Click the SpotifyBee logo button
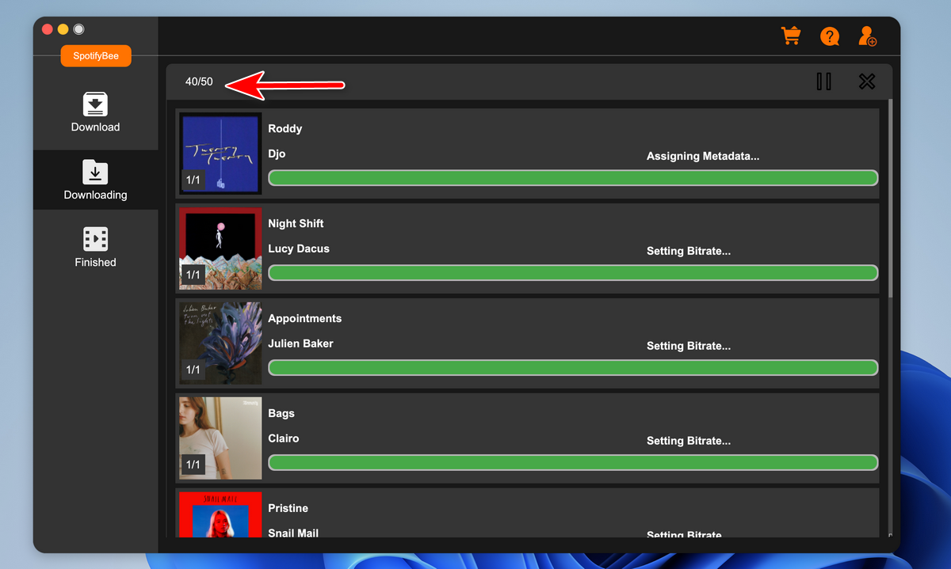The height and width of the screenshot is (569, 951). 96,56
